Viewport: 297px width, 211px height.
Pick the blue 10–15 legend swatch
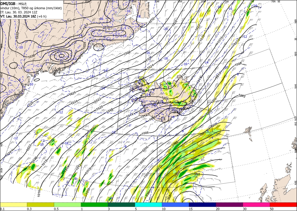click(176, 204)
